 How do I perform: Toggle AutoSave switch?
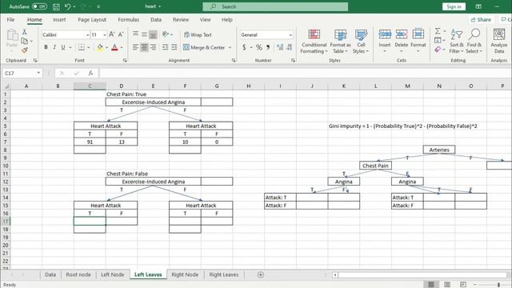[39, 6]
